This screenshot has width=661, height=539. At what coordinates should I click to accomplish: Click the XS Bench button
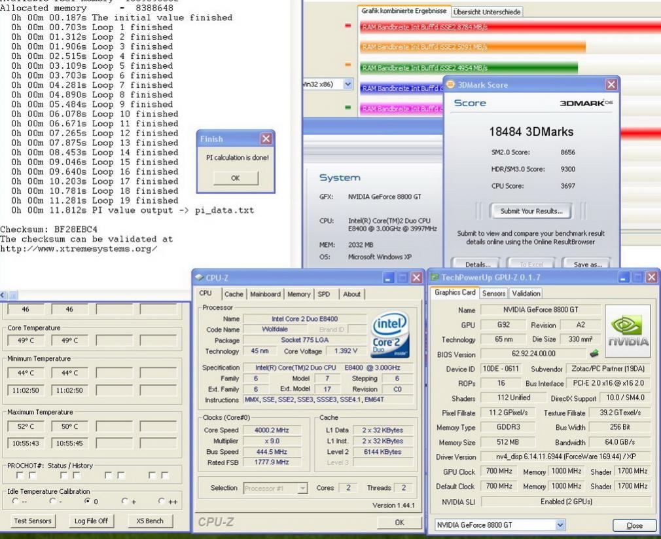click(x=150, y=521)
